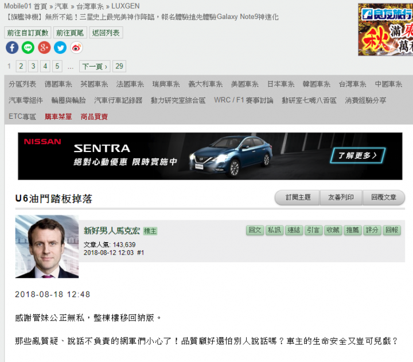
Task: Select 德國車系 forum section
Action: [x=58, y=84]
